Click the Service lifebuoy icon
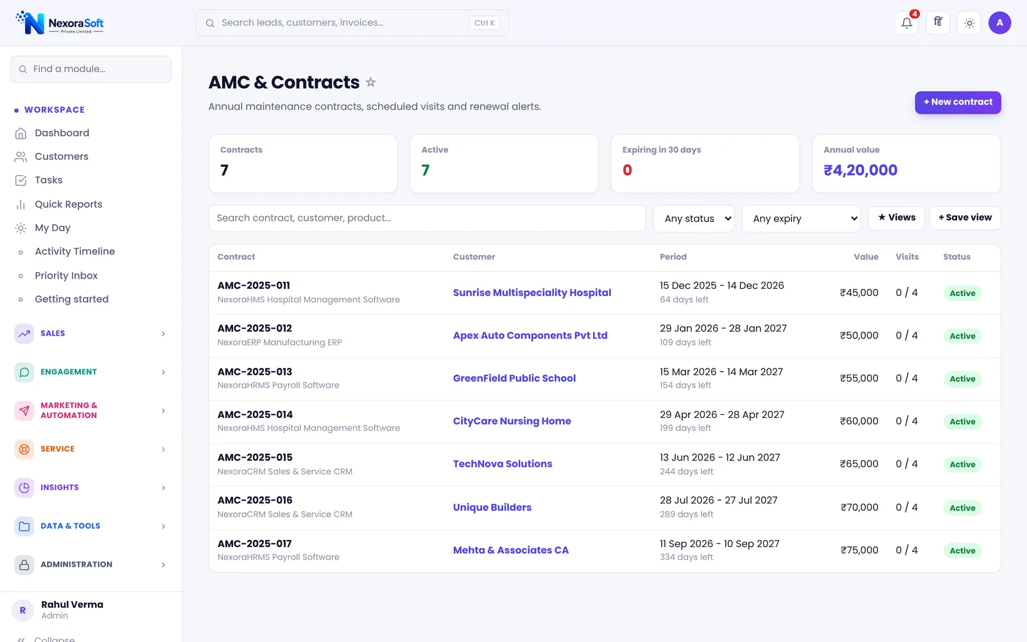This screenshot has width=1027, height=642. click(x=24, y=449)
